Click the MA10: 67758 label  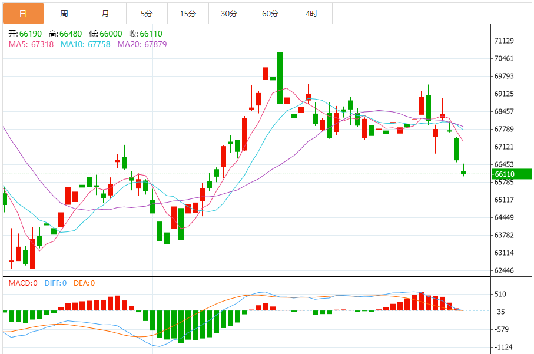point(85,44)
